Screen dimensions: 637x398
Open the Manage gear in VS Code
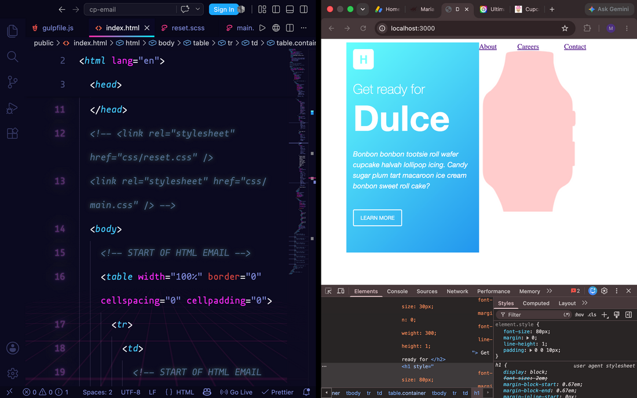13,373
